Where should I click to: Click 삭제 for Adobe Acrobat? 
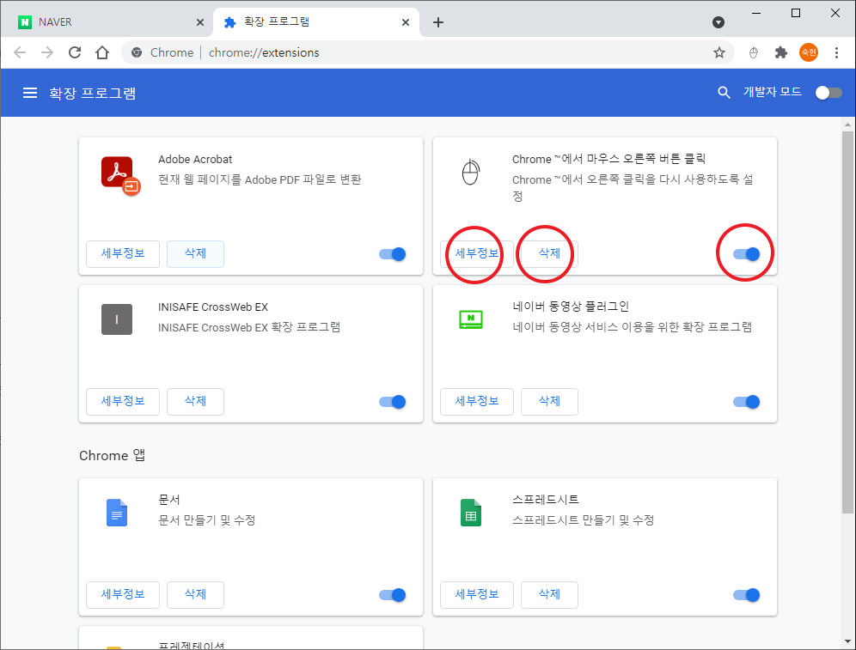click(x=195, y=254)
